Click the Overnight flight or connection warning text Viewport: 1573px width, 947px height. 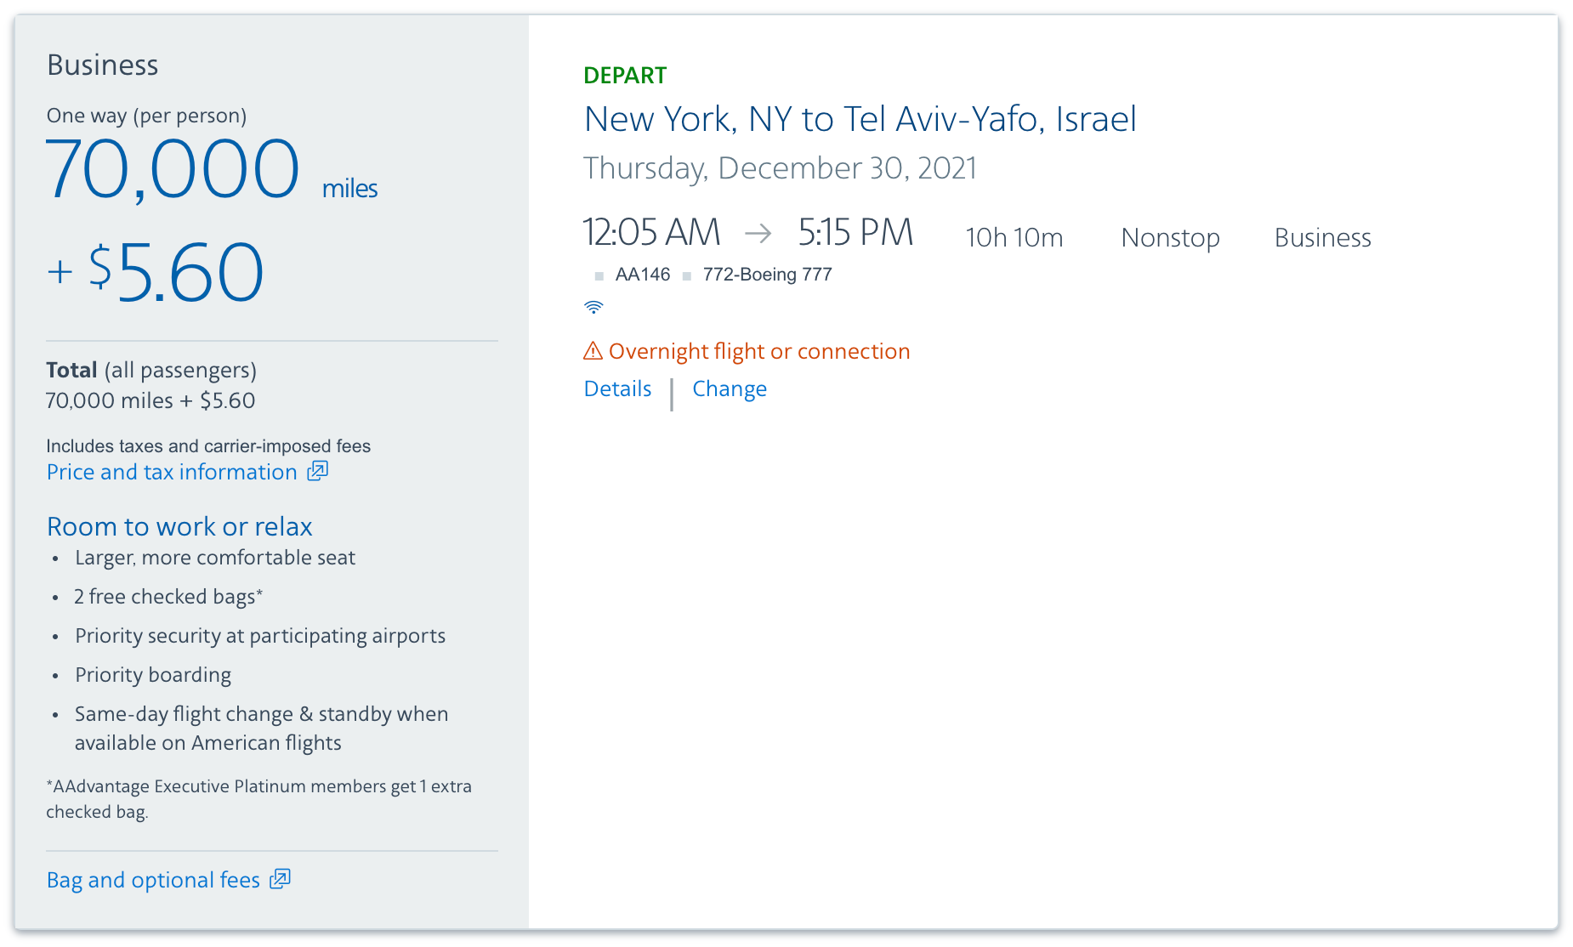759,350
